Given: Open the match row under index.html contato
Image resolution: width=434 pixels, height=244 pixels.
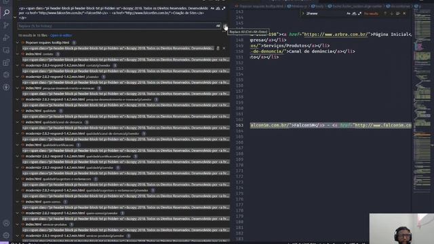Looking at the screenshot, I should [125, 60].
